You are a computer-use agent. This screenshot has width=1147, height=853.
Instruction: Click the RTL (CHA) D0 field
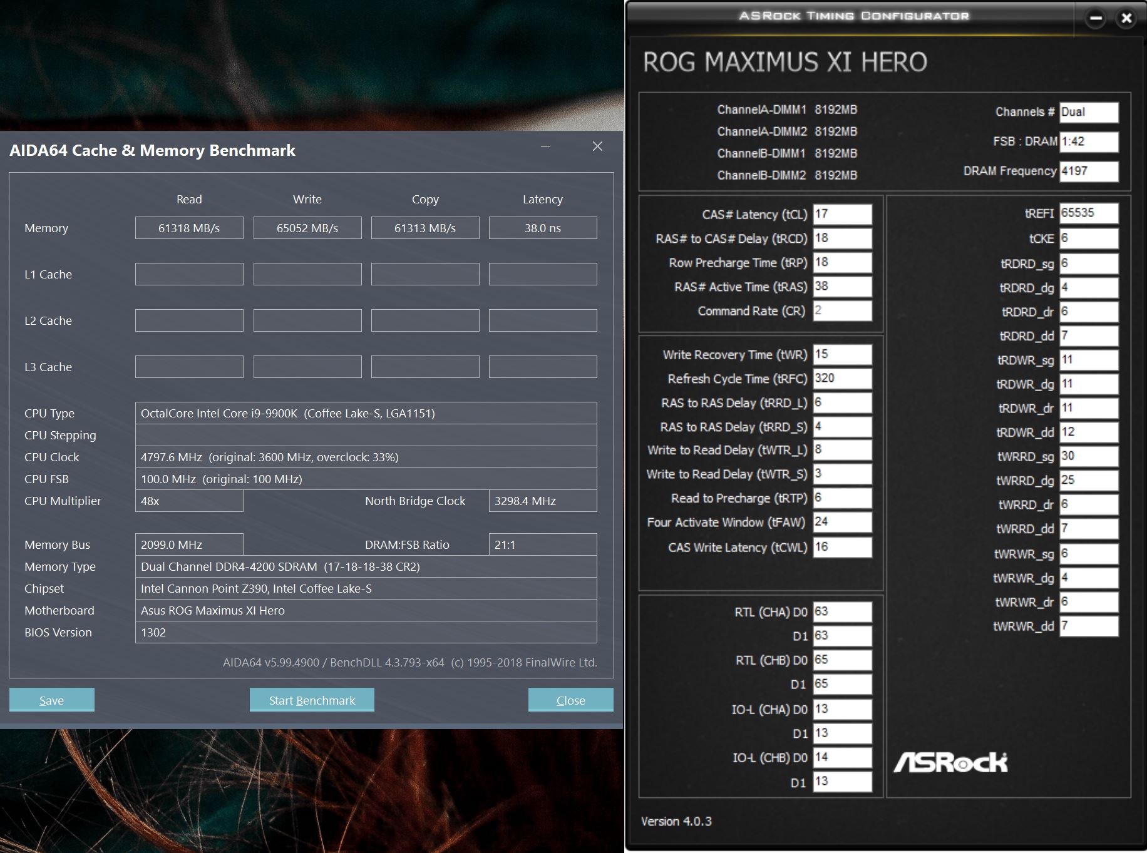click(842, 611)
